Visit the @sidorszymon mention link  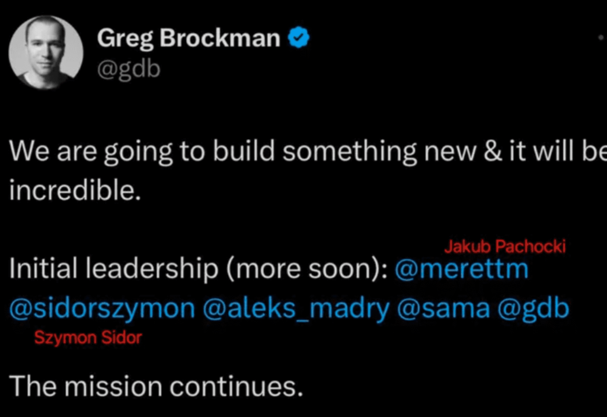(x=102, y=309)
